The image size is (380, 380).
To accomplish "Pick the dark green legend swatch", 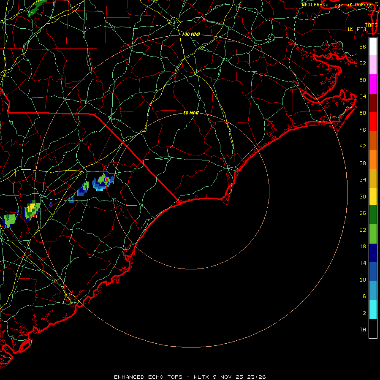I will 373,215.
